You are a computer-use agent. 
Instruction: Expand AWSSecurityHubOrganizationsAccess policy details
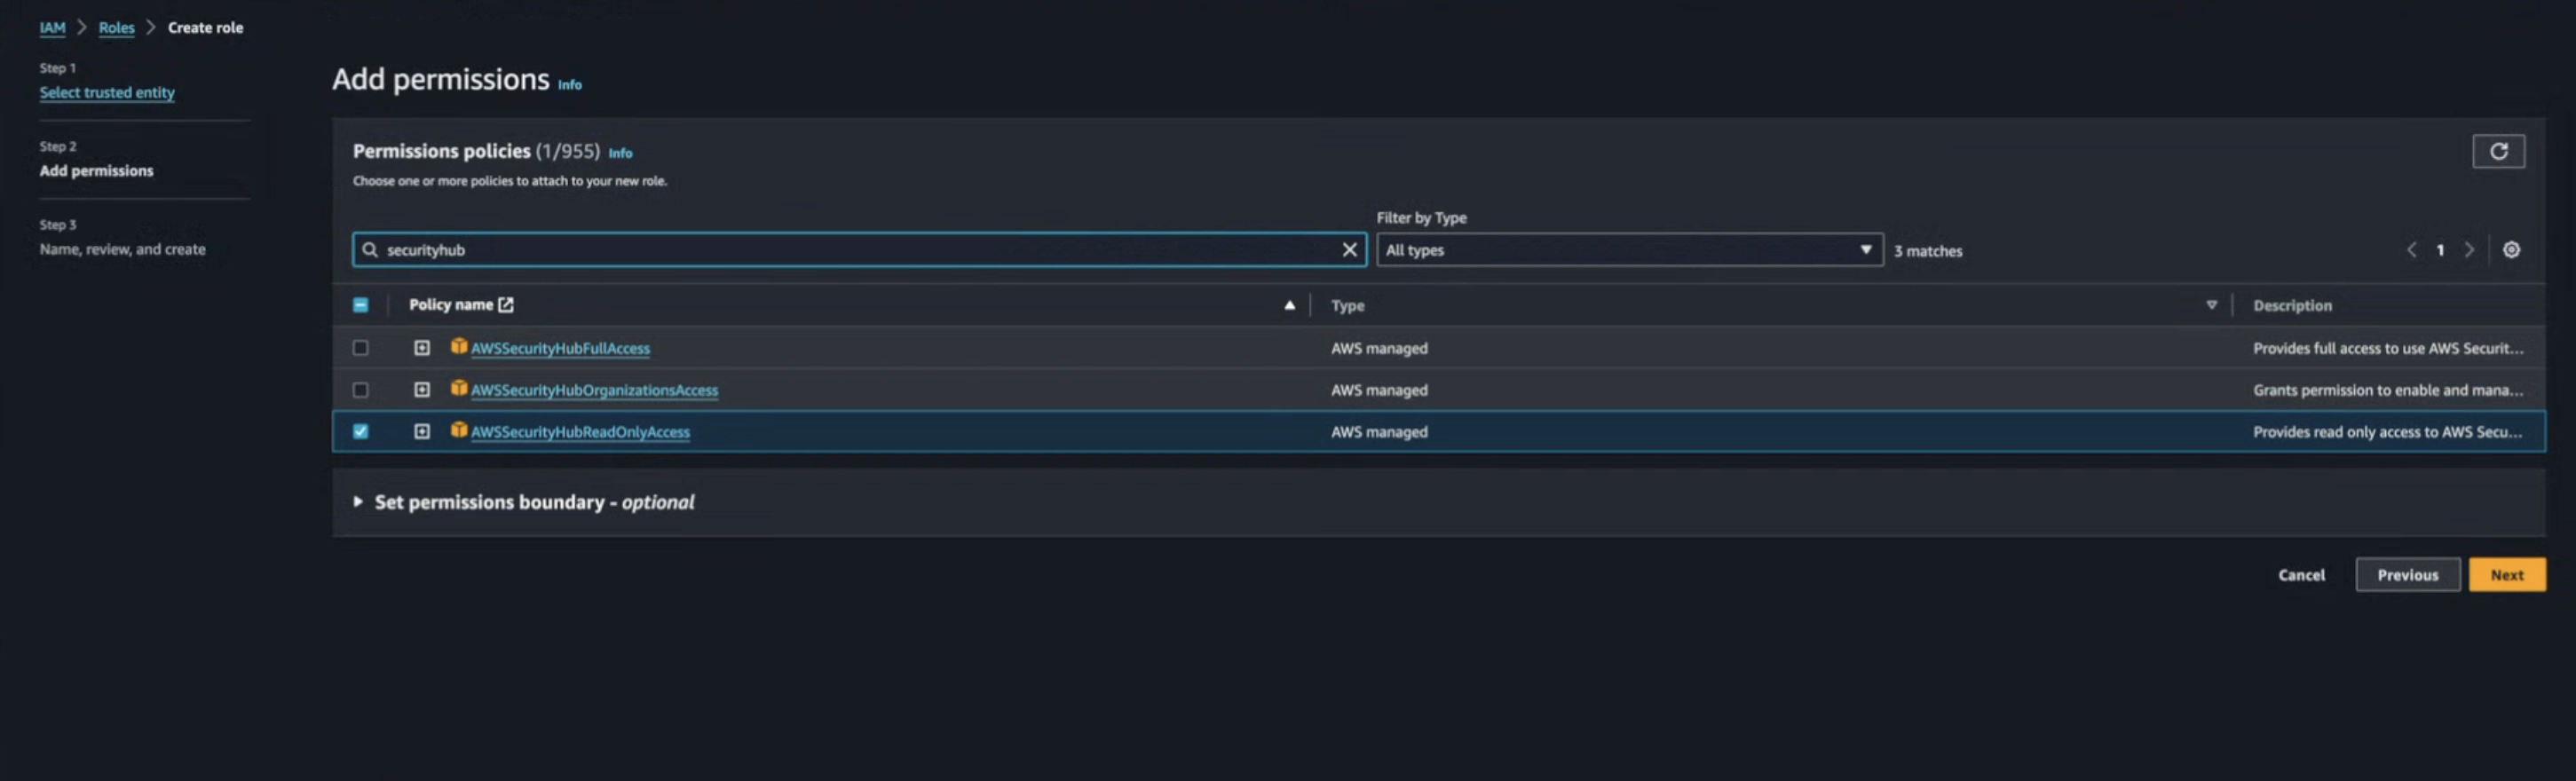422,390
